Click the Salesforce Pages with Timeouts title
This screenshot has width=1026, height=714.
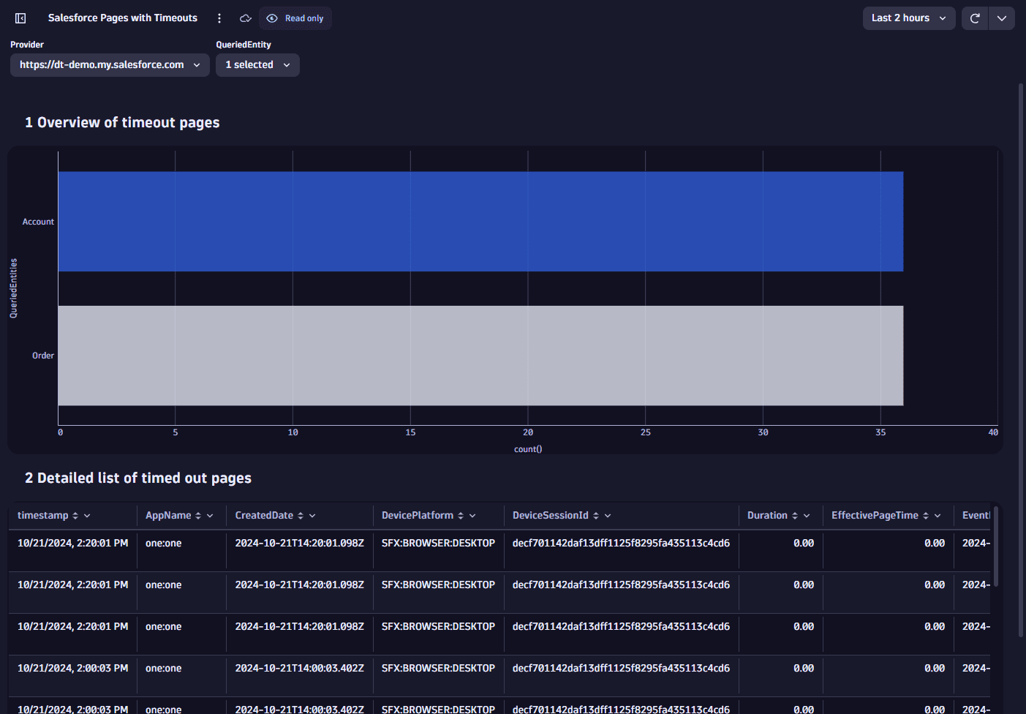[x=123, y=18]
